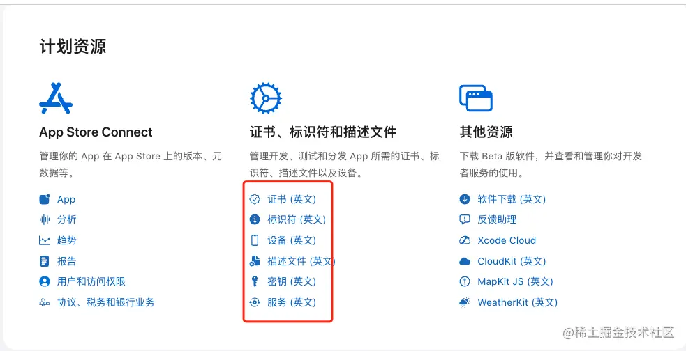This screenshot has width=686, height=351.
Task: Click the other resources windows icon
Action: [x=475, y=98]
